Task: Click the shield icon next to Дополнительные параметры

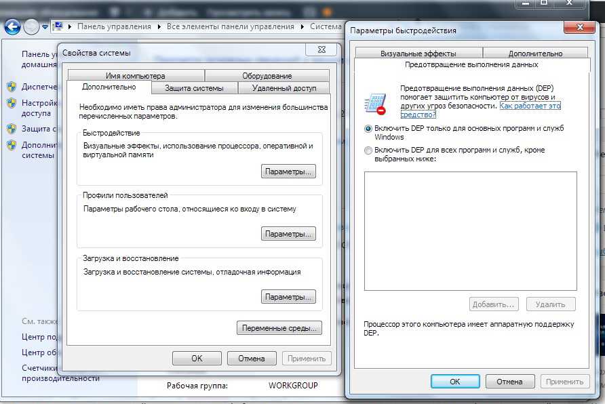Action: (12, 145)
